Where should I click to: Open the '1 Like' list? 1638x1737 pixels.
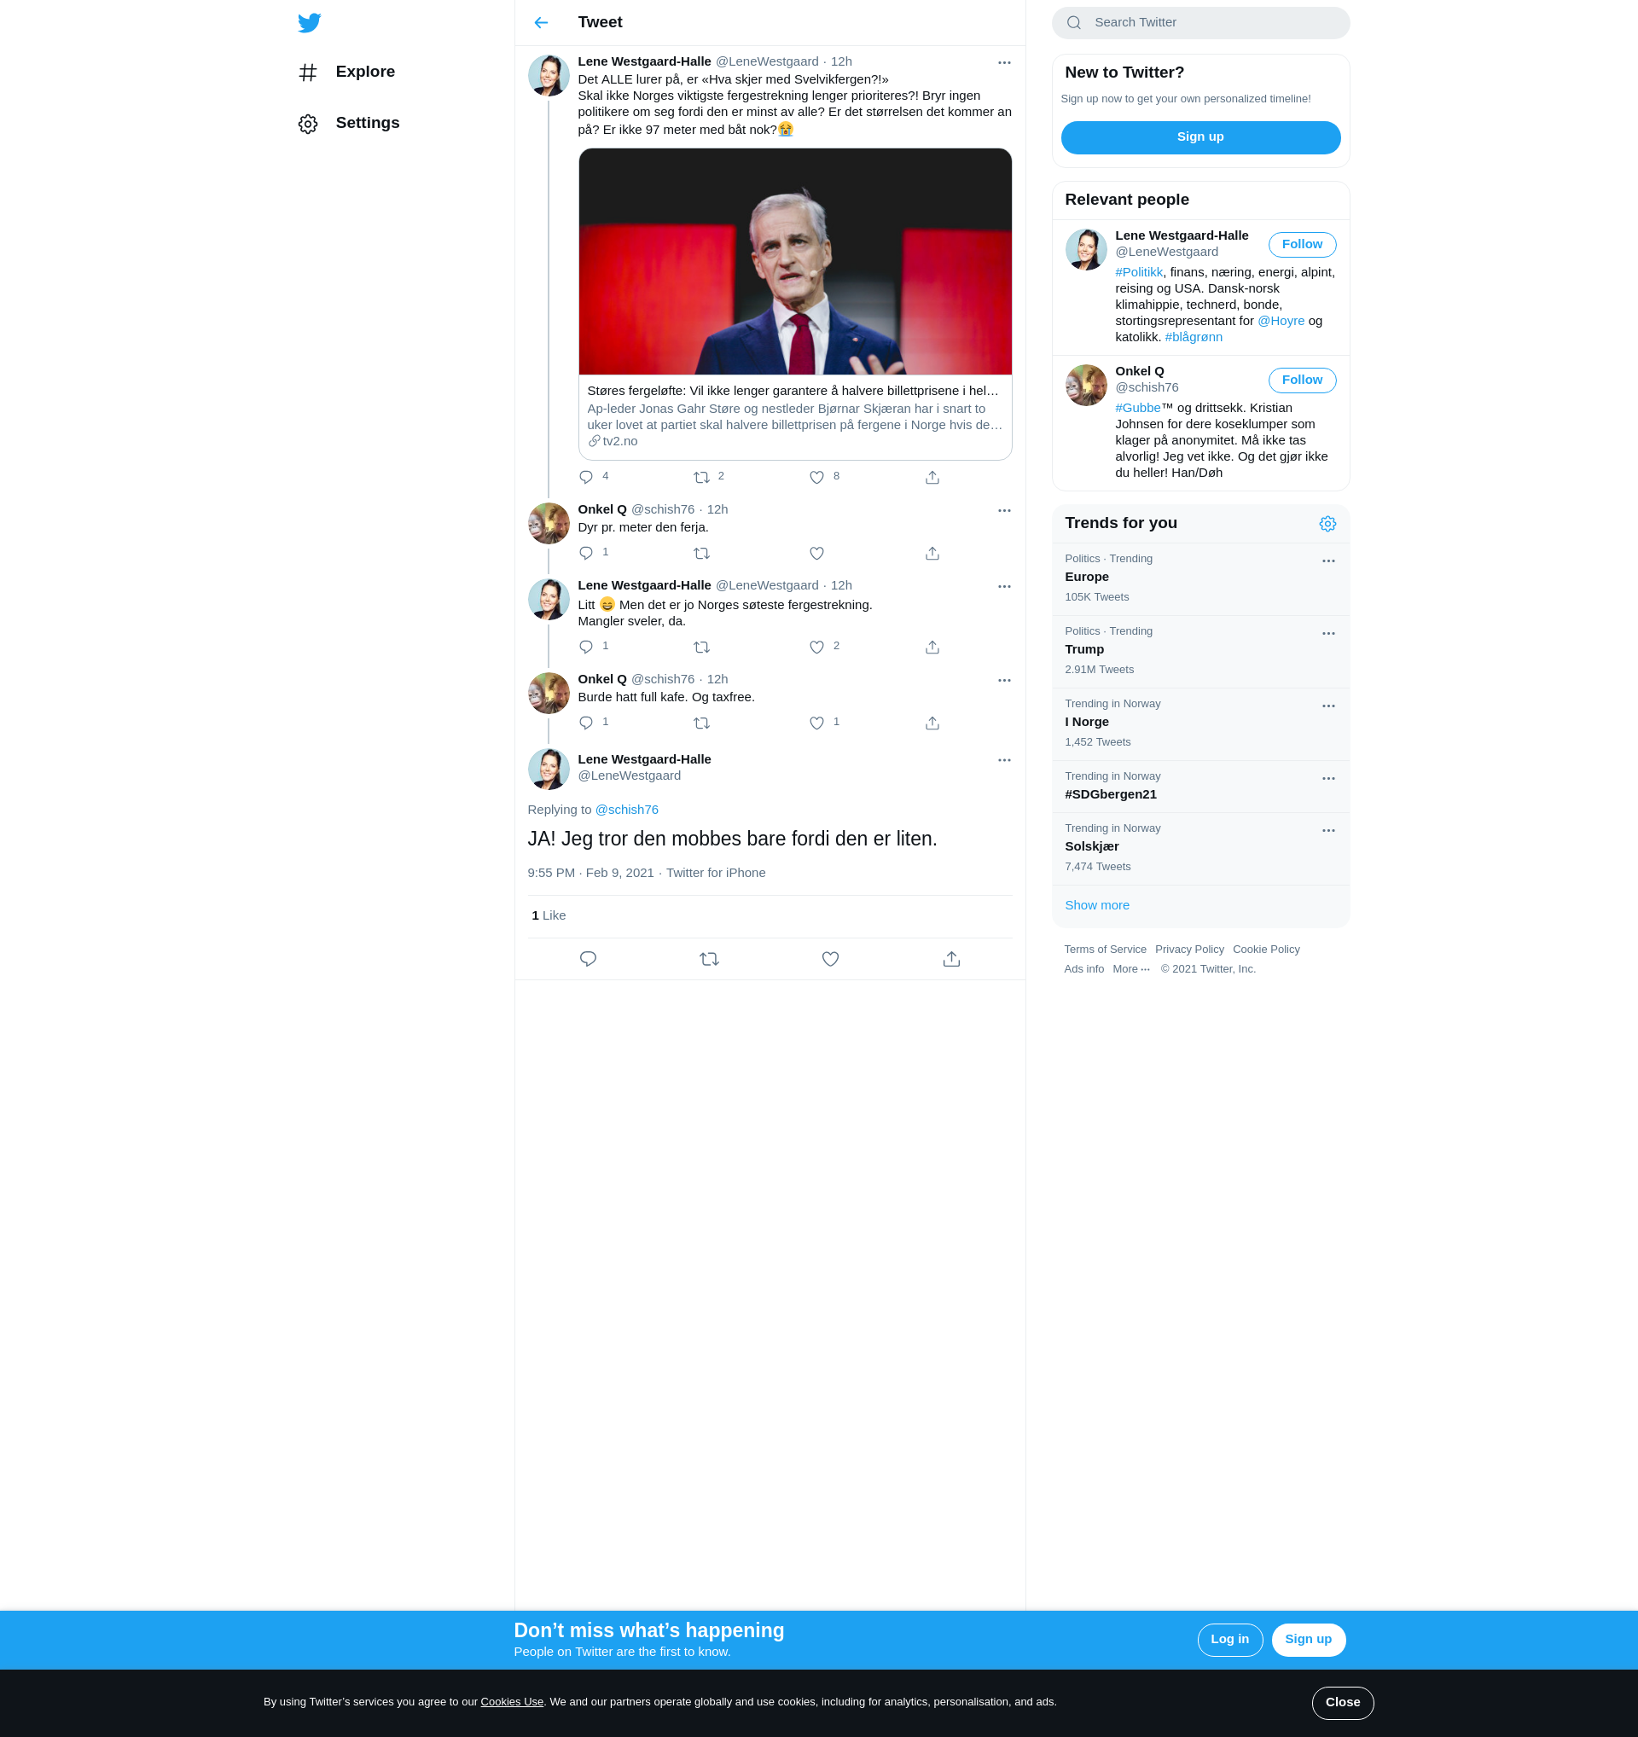tap(549, 915)
